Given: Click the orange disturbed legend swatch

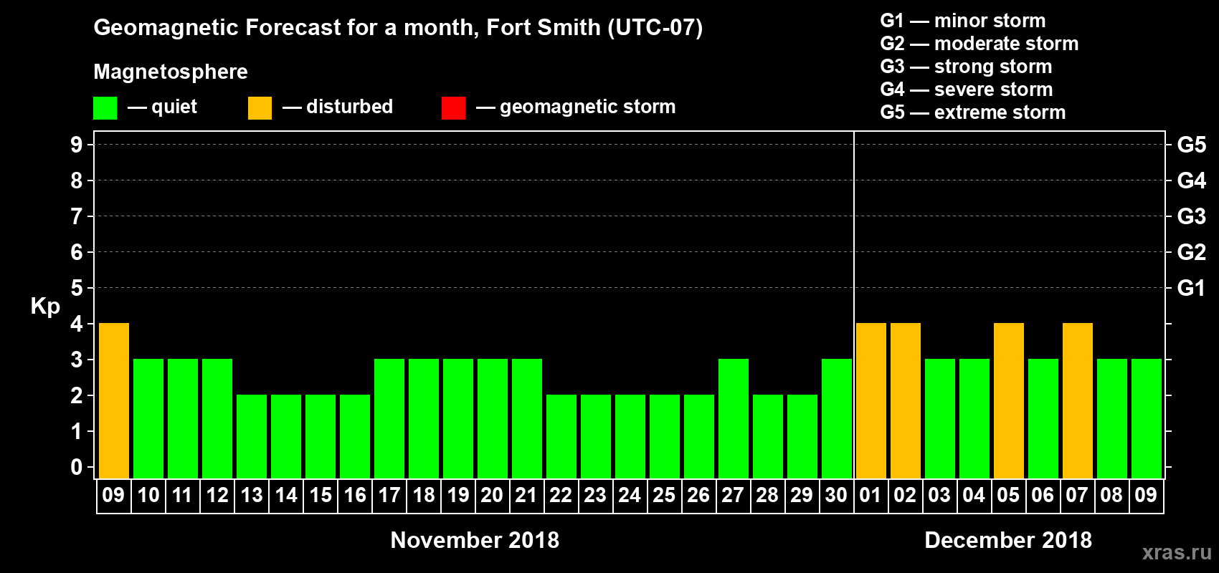Looking at the screenshot, I should [x=260, y=108].
